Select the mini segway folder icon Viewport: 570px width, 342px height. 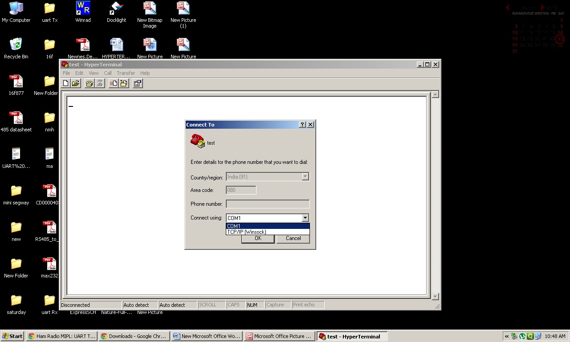coord(16,195)
